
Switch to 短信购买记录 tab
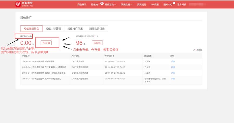point(97,29)
